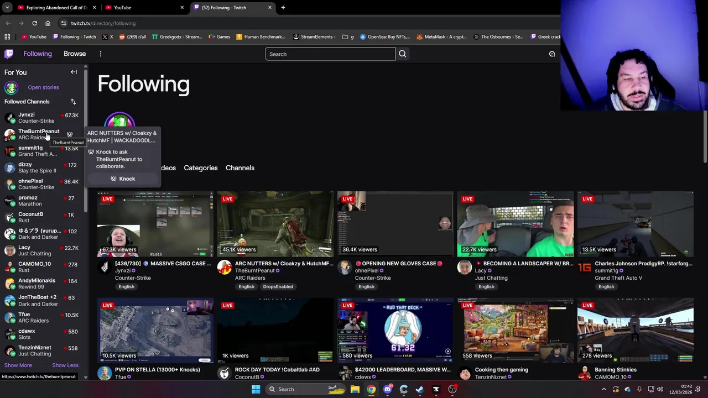Open ohnePixel in the sidebar list
This screenshot has height=398, width=708.
(41, 184)
